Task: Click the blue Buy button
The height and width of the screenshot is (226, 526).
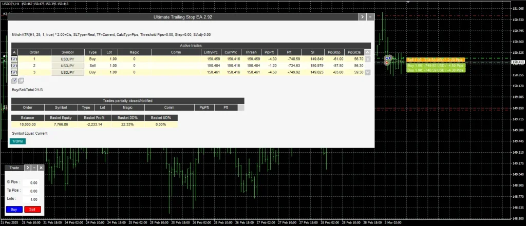Action: tap(14, 209)
